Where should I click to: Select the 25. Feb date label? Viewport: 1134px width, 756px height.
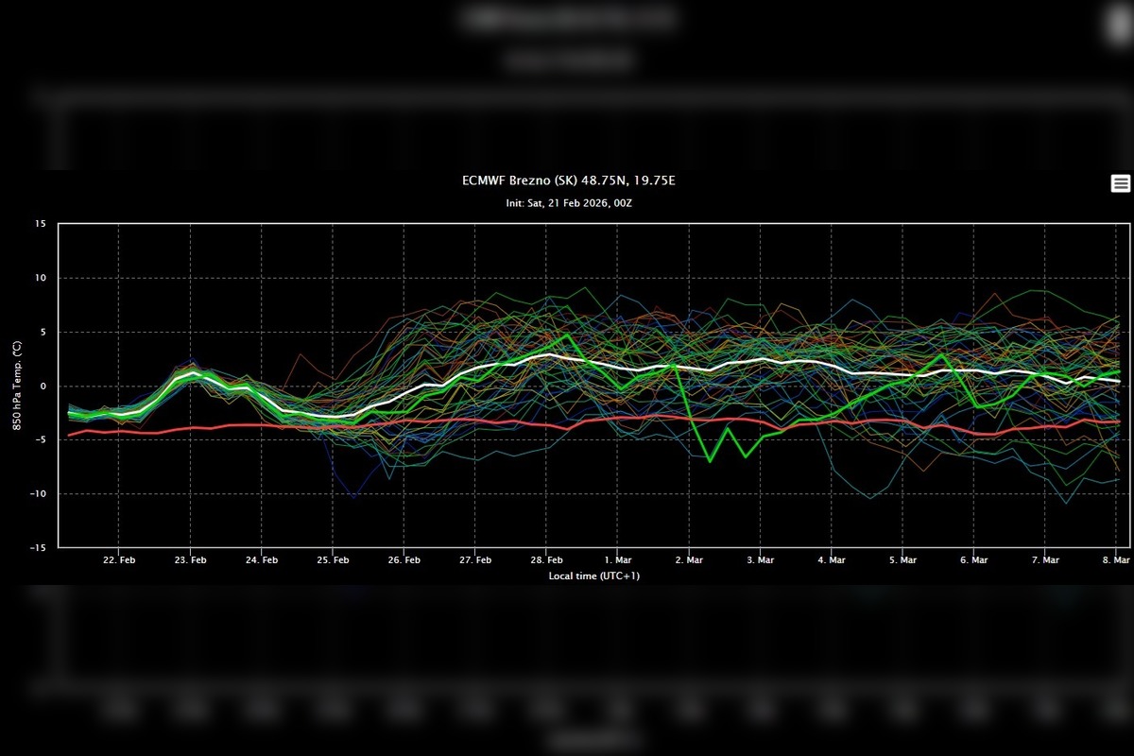pos(333,559)
